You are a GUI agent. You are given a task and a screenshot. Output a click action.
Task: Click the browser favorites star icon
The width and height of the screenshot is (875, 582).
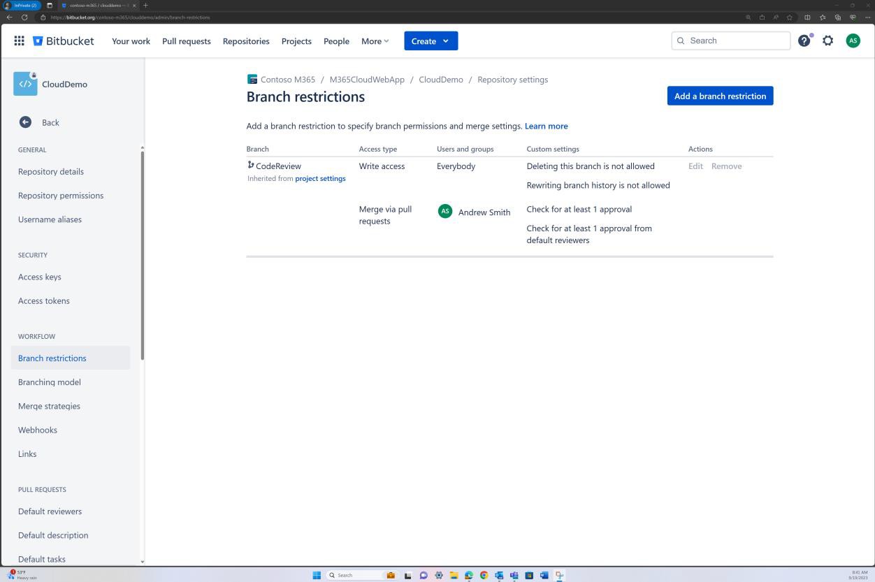tap(789, 17)
